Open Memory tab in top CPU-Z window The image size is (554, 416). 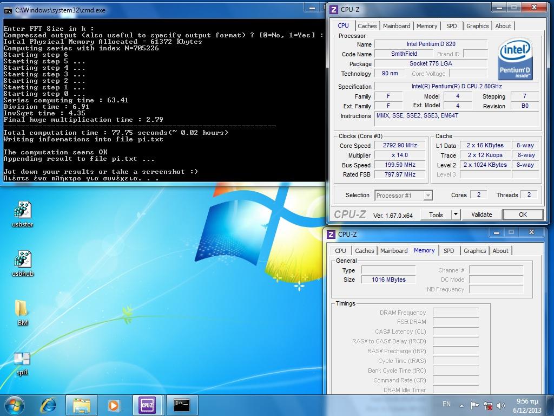pyautogui.click(x=426, y=26)
